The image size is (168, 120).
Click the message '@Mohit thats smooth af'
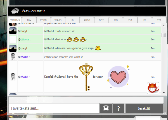[60, 31]
